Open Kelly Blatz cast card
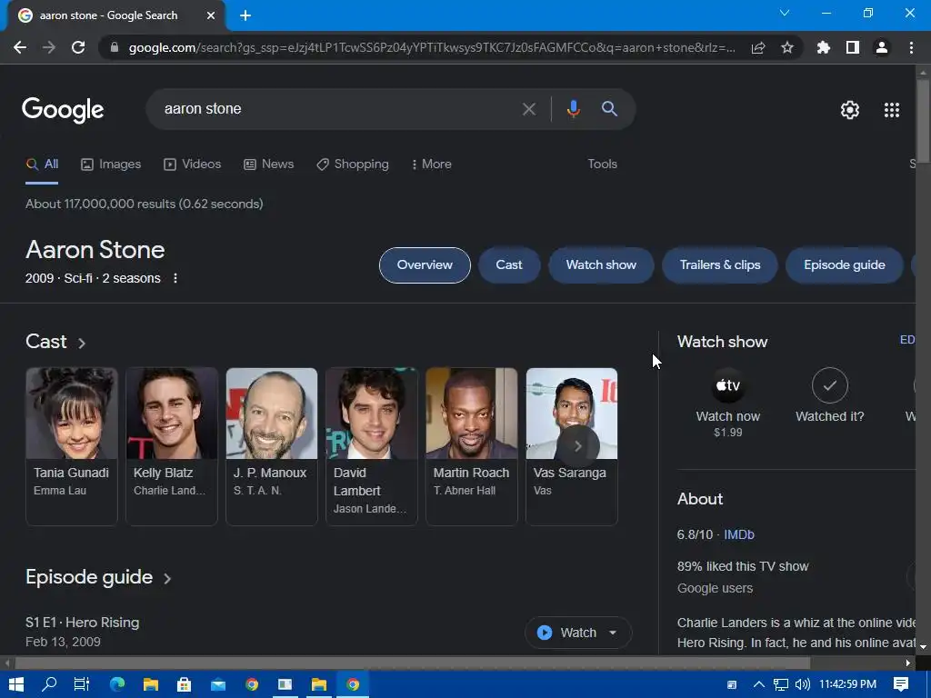 [172, 446]
